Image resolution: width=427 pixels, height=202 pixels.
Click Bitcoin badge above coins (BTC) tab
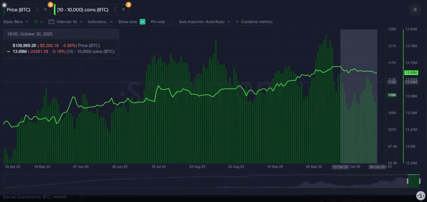coord(128,4)
